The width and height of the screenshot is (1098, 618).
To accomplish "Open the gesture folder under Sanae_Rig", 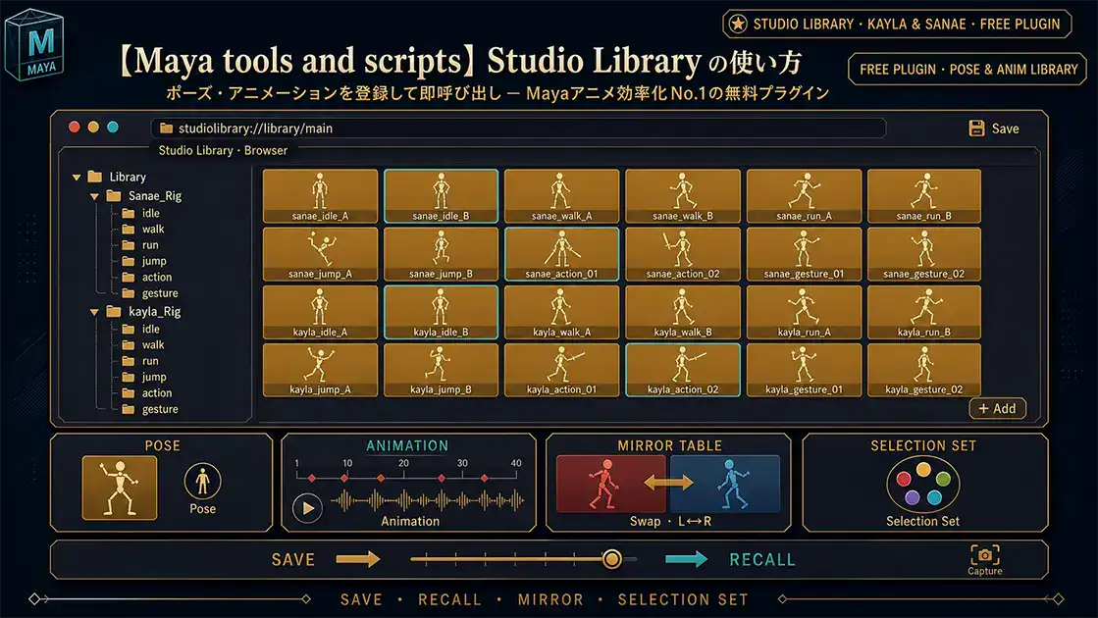I will (150, 293).
